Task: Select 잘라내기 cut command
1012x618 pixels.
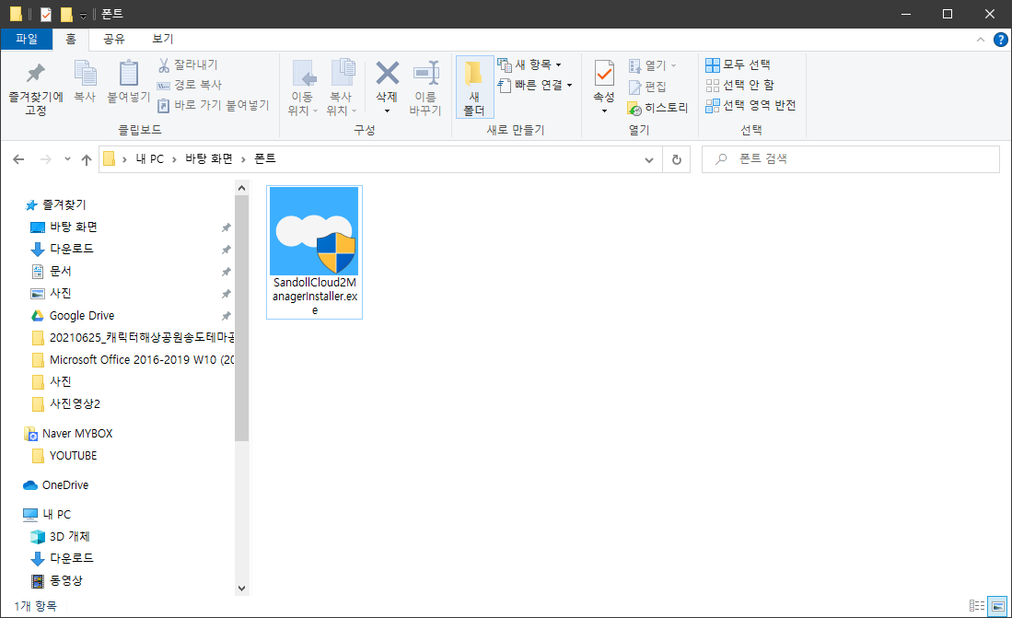Action: coord(189,64)
